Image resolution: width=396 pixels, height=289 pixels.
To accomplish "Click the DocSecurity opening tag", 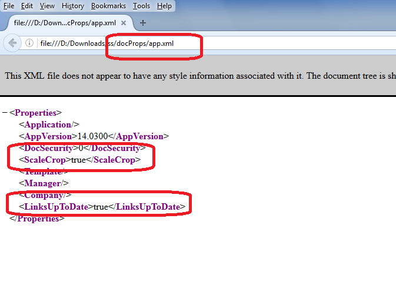I will (48, 148).
